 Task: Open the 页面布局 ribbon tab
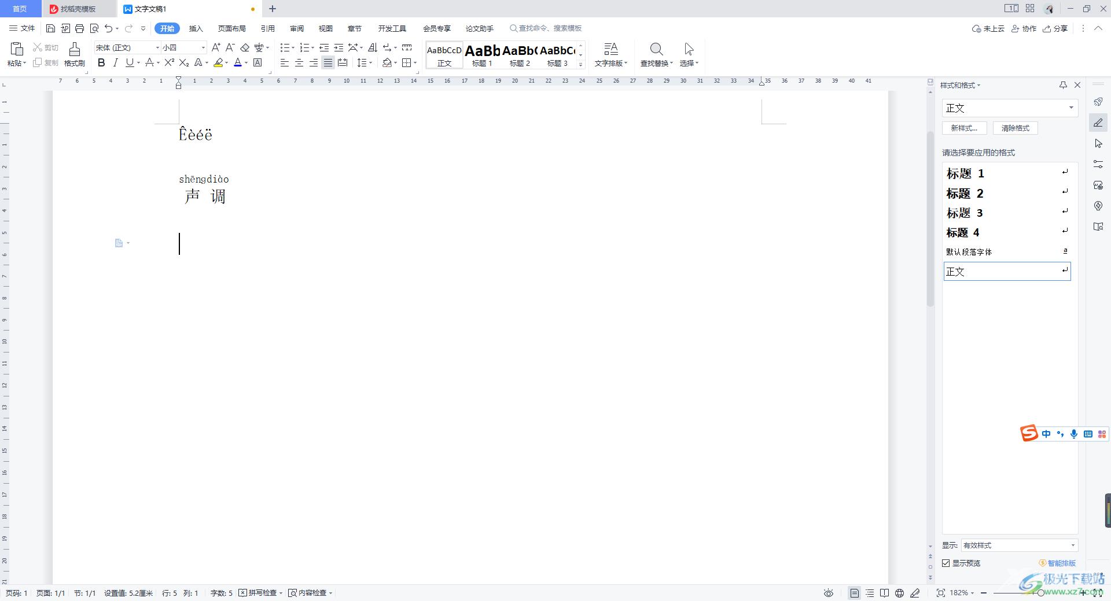pyautogui.click(x=231, y=28)
